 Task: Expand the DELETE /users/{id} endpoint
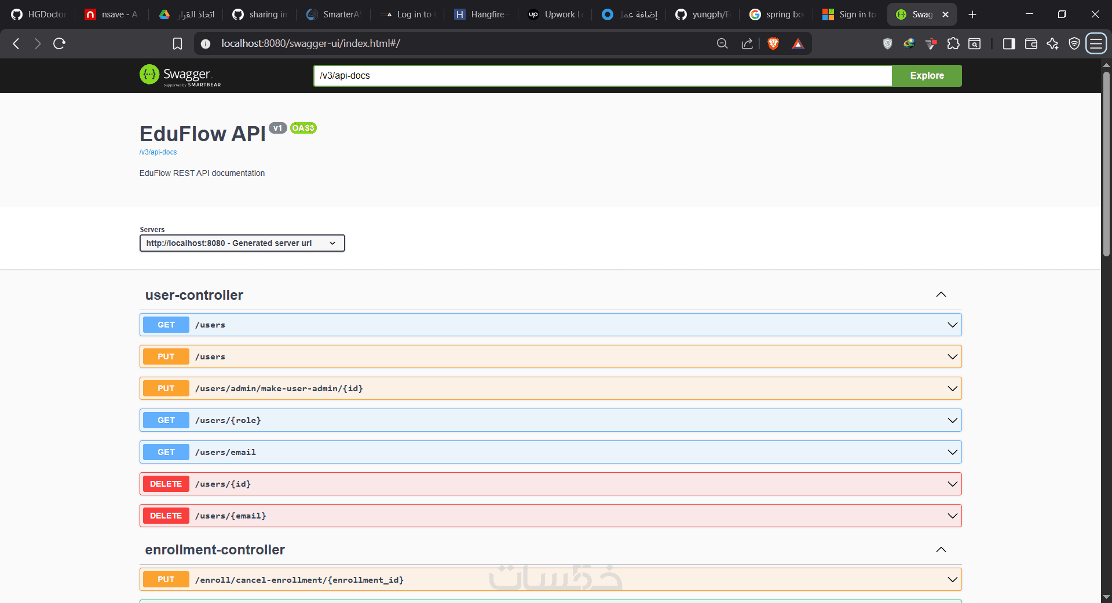pyautogui.click(x=550, y=484)
